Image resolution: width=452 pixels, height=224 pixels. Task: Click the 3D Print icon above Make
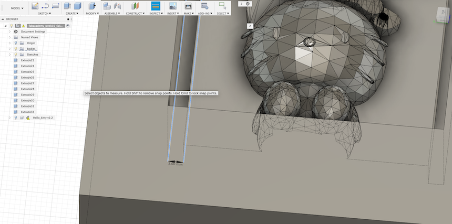tap(188, 6)
